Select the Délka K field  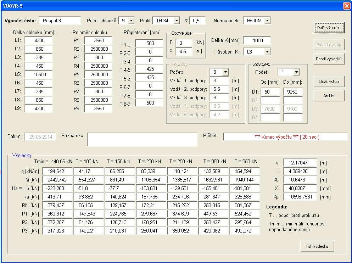coord(257,41)
